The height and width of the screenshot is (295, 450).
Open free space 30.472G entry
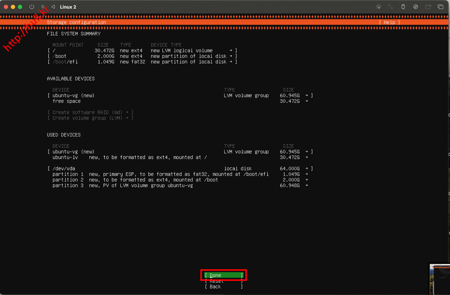click(x=180, y=101)
